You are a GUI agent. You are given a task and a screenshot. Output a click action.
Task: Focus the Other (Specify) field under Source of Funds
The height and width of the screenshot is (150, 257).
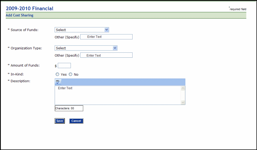106,37
